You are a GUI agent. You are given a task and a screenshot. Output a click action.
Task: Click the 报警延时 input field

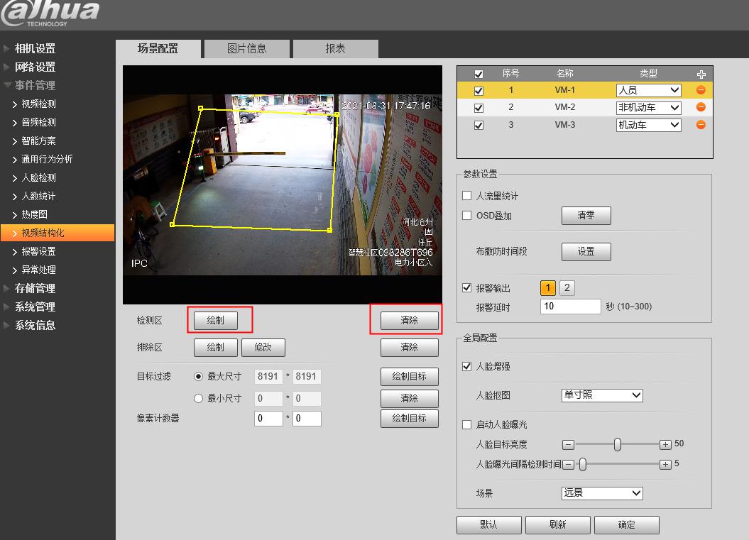pos(570,307)
